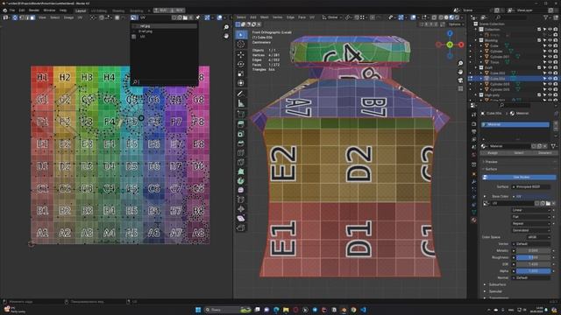Toggle eye icon for Cube.003
The image size is (561, 315).
[x=550, y=73]
